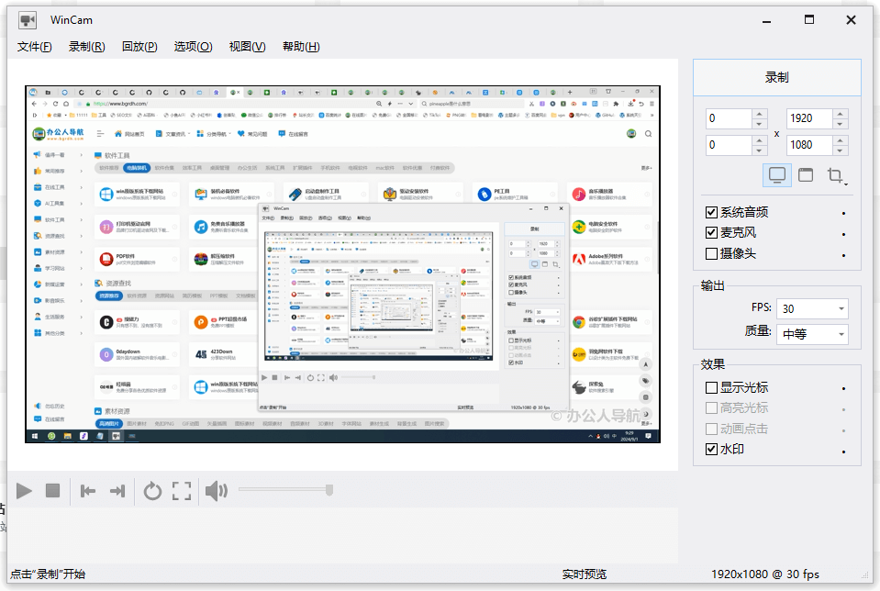Select the window capture mode icon
The height and width of the screenshot is (591, 880).
pyautogui.click(x=806, y=174)
